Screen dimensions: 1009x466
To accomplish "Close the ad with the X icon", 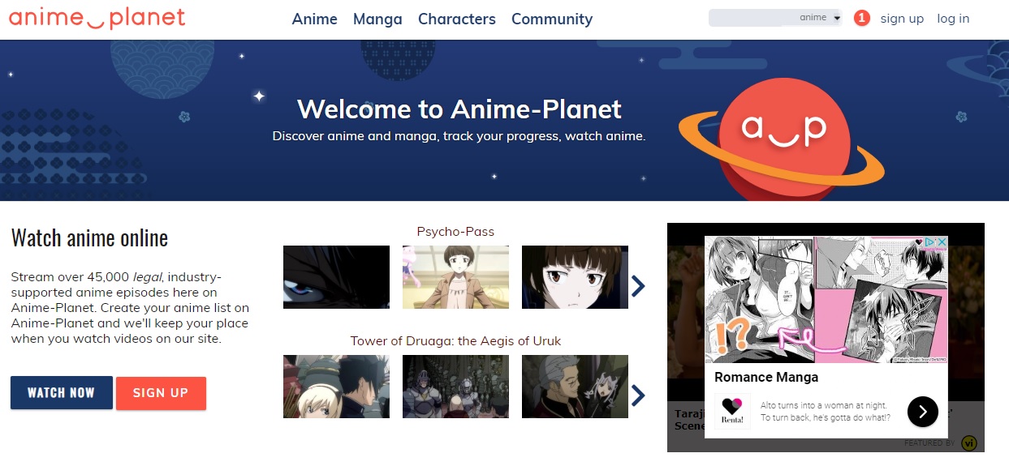I will pos(942,242).
